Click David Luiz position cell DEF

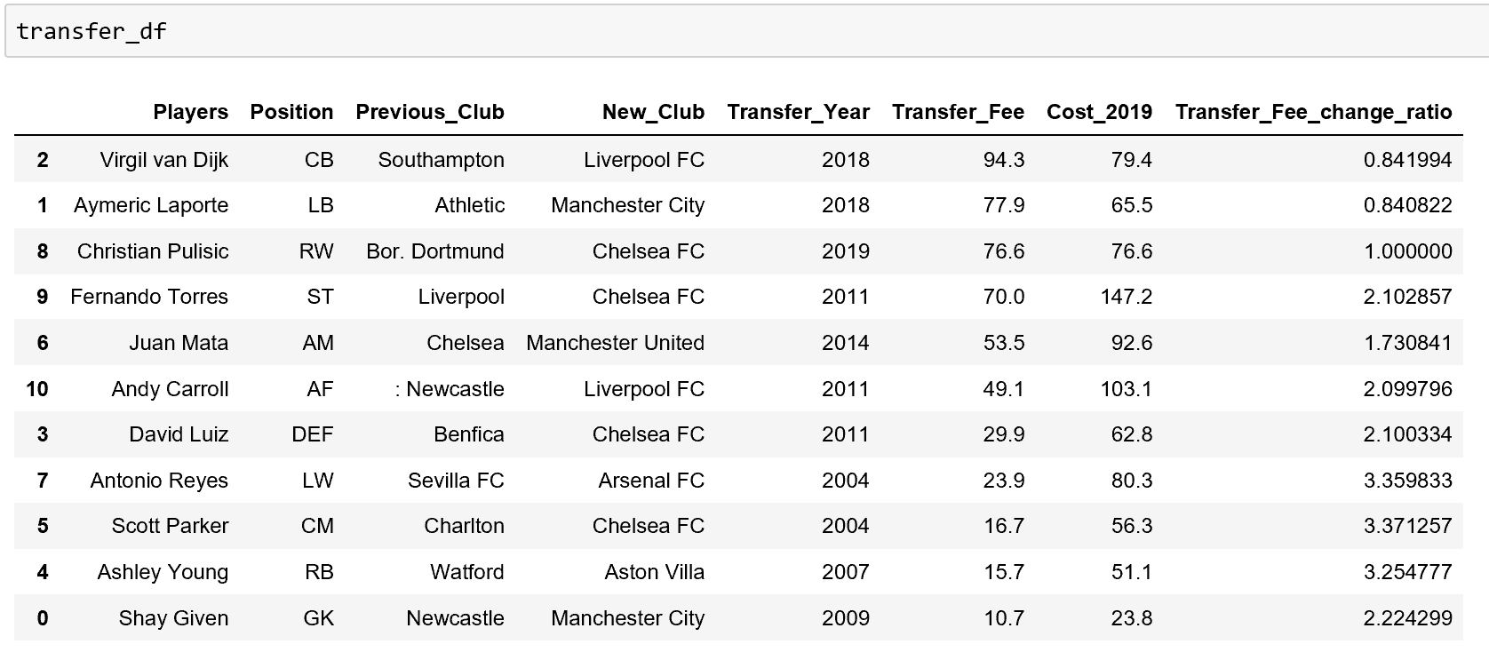pyautogui.click(x=312, y=434)
